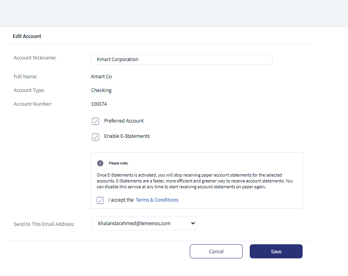Viewport: 348px width, 276px height.
Task: Select the account number 100374 text
Action: point(99,104)
